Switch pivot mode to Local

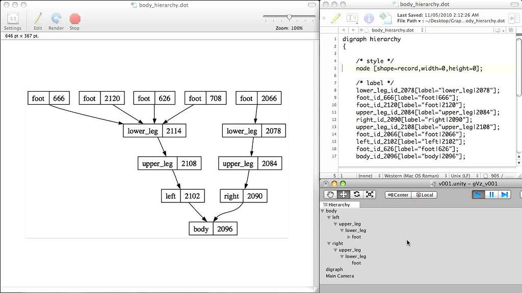[x=425, y=195]
